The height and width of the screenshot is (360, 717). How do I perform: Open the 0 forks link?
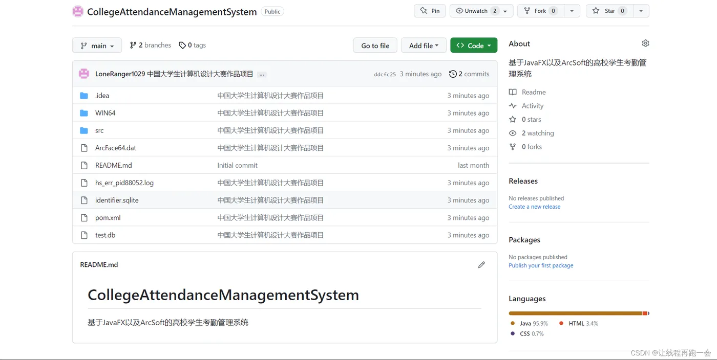pos(532,147)
